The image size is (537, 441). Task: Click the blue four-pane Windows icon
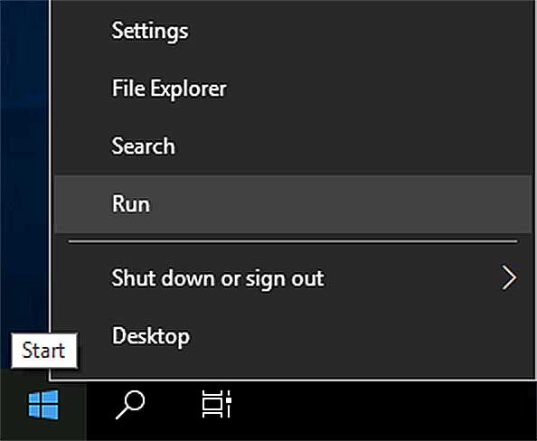point(43,405)
